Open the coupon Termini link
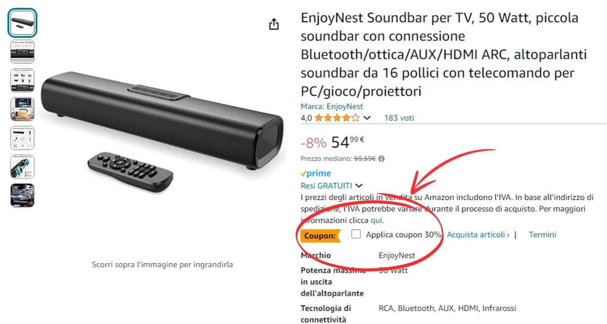 [542, 234]
